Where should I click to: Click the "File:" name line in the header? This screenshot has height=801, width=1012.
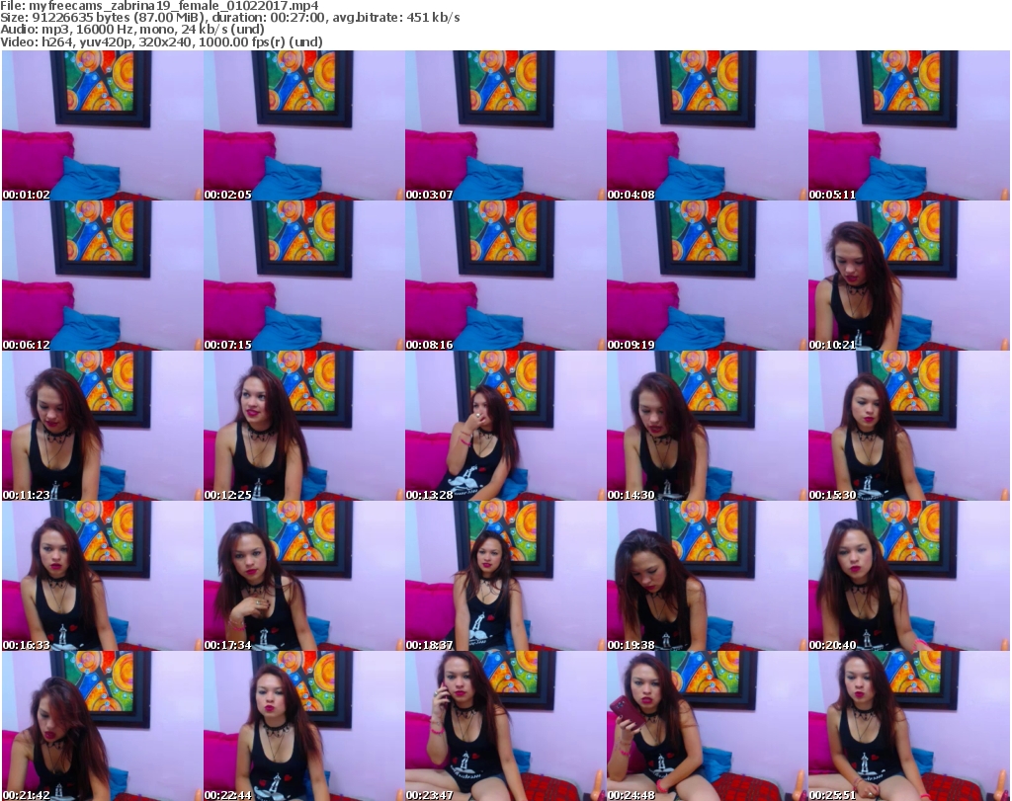point(159,6)
